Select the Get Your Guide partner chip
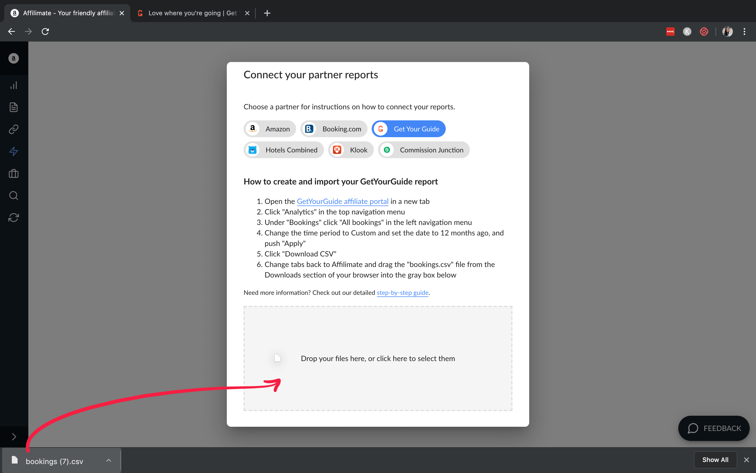The image size is (756, 473). 408,129
